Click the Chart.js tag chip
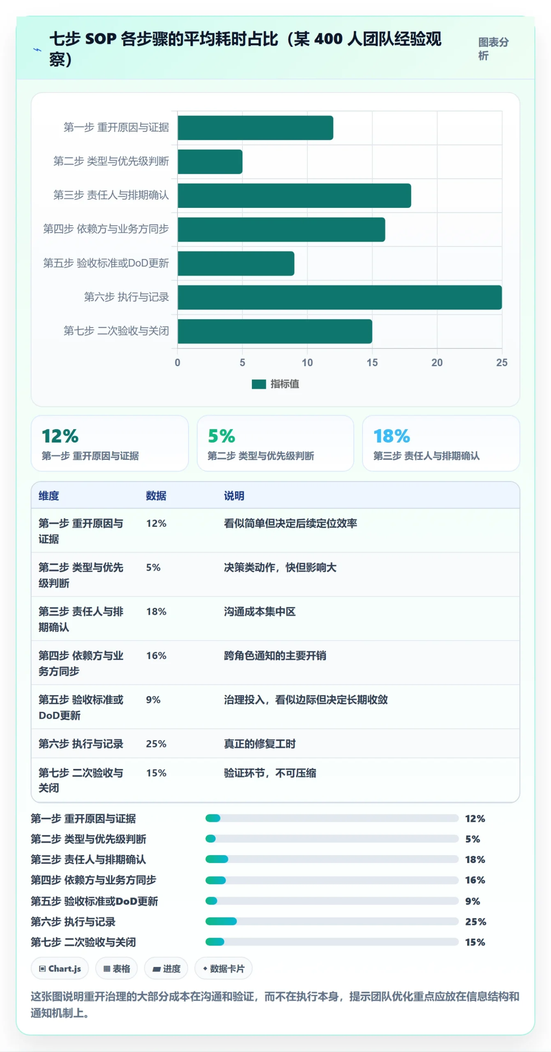Image resolution: width=551 pixels, height=1052 pixels. [60, 968]
